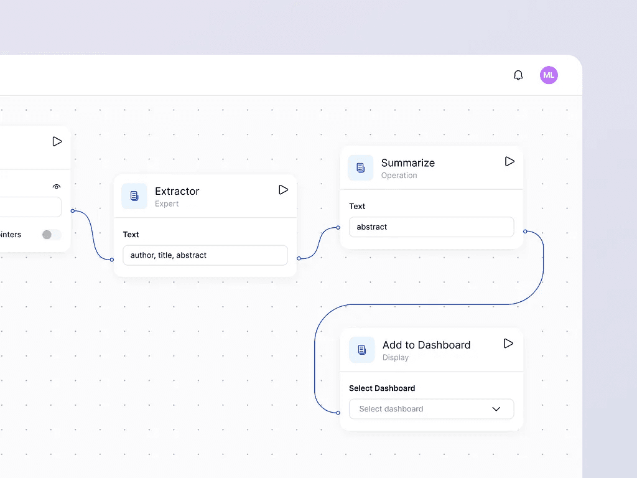This screenshot has width=637, height=478.
Task: Open notifications via the bell icon
Action: [x=518, y=75]
